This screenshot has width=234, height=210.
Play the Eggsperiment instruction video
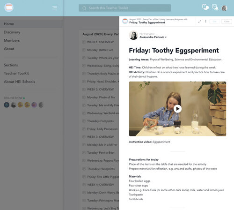coord(177,109)
